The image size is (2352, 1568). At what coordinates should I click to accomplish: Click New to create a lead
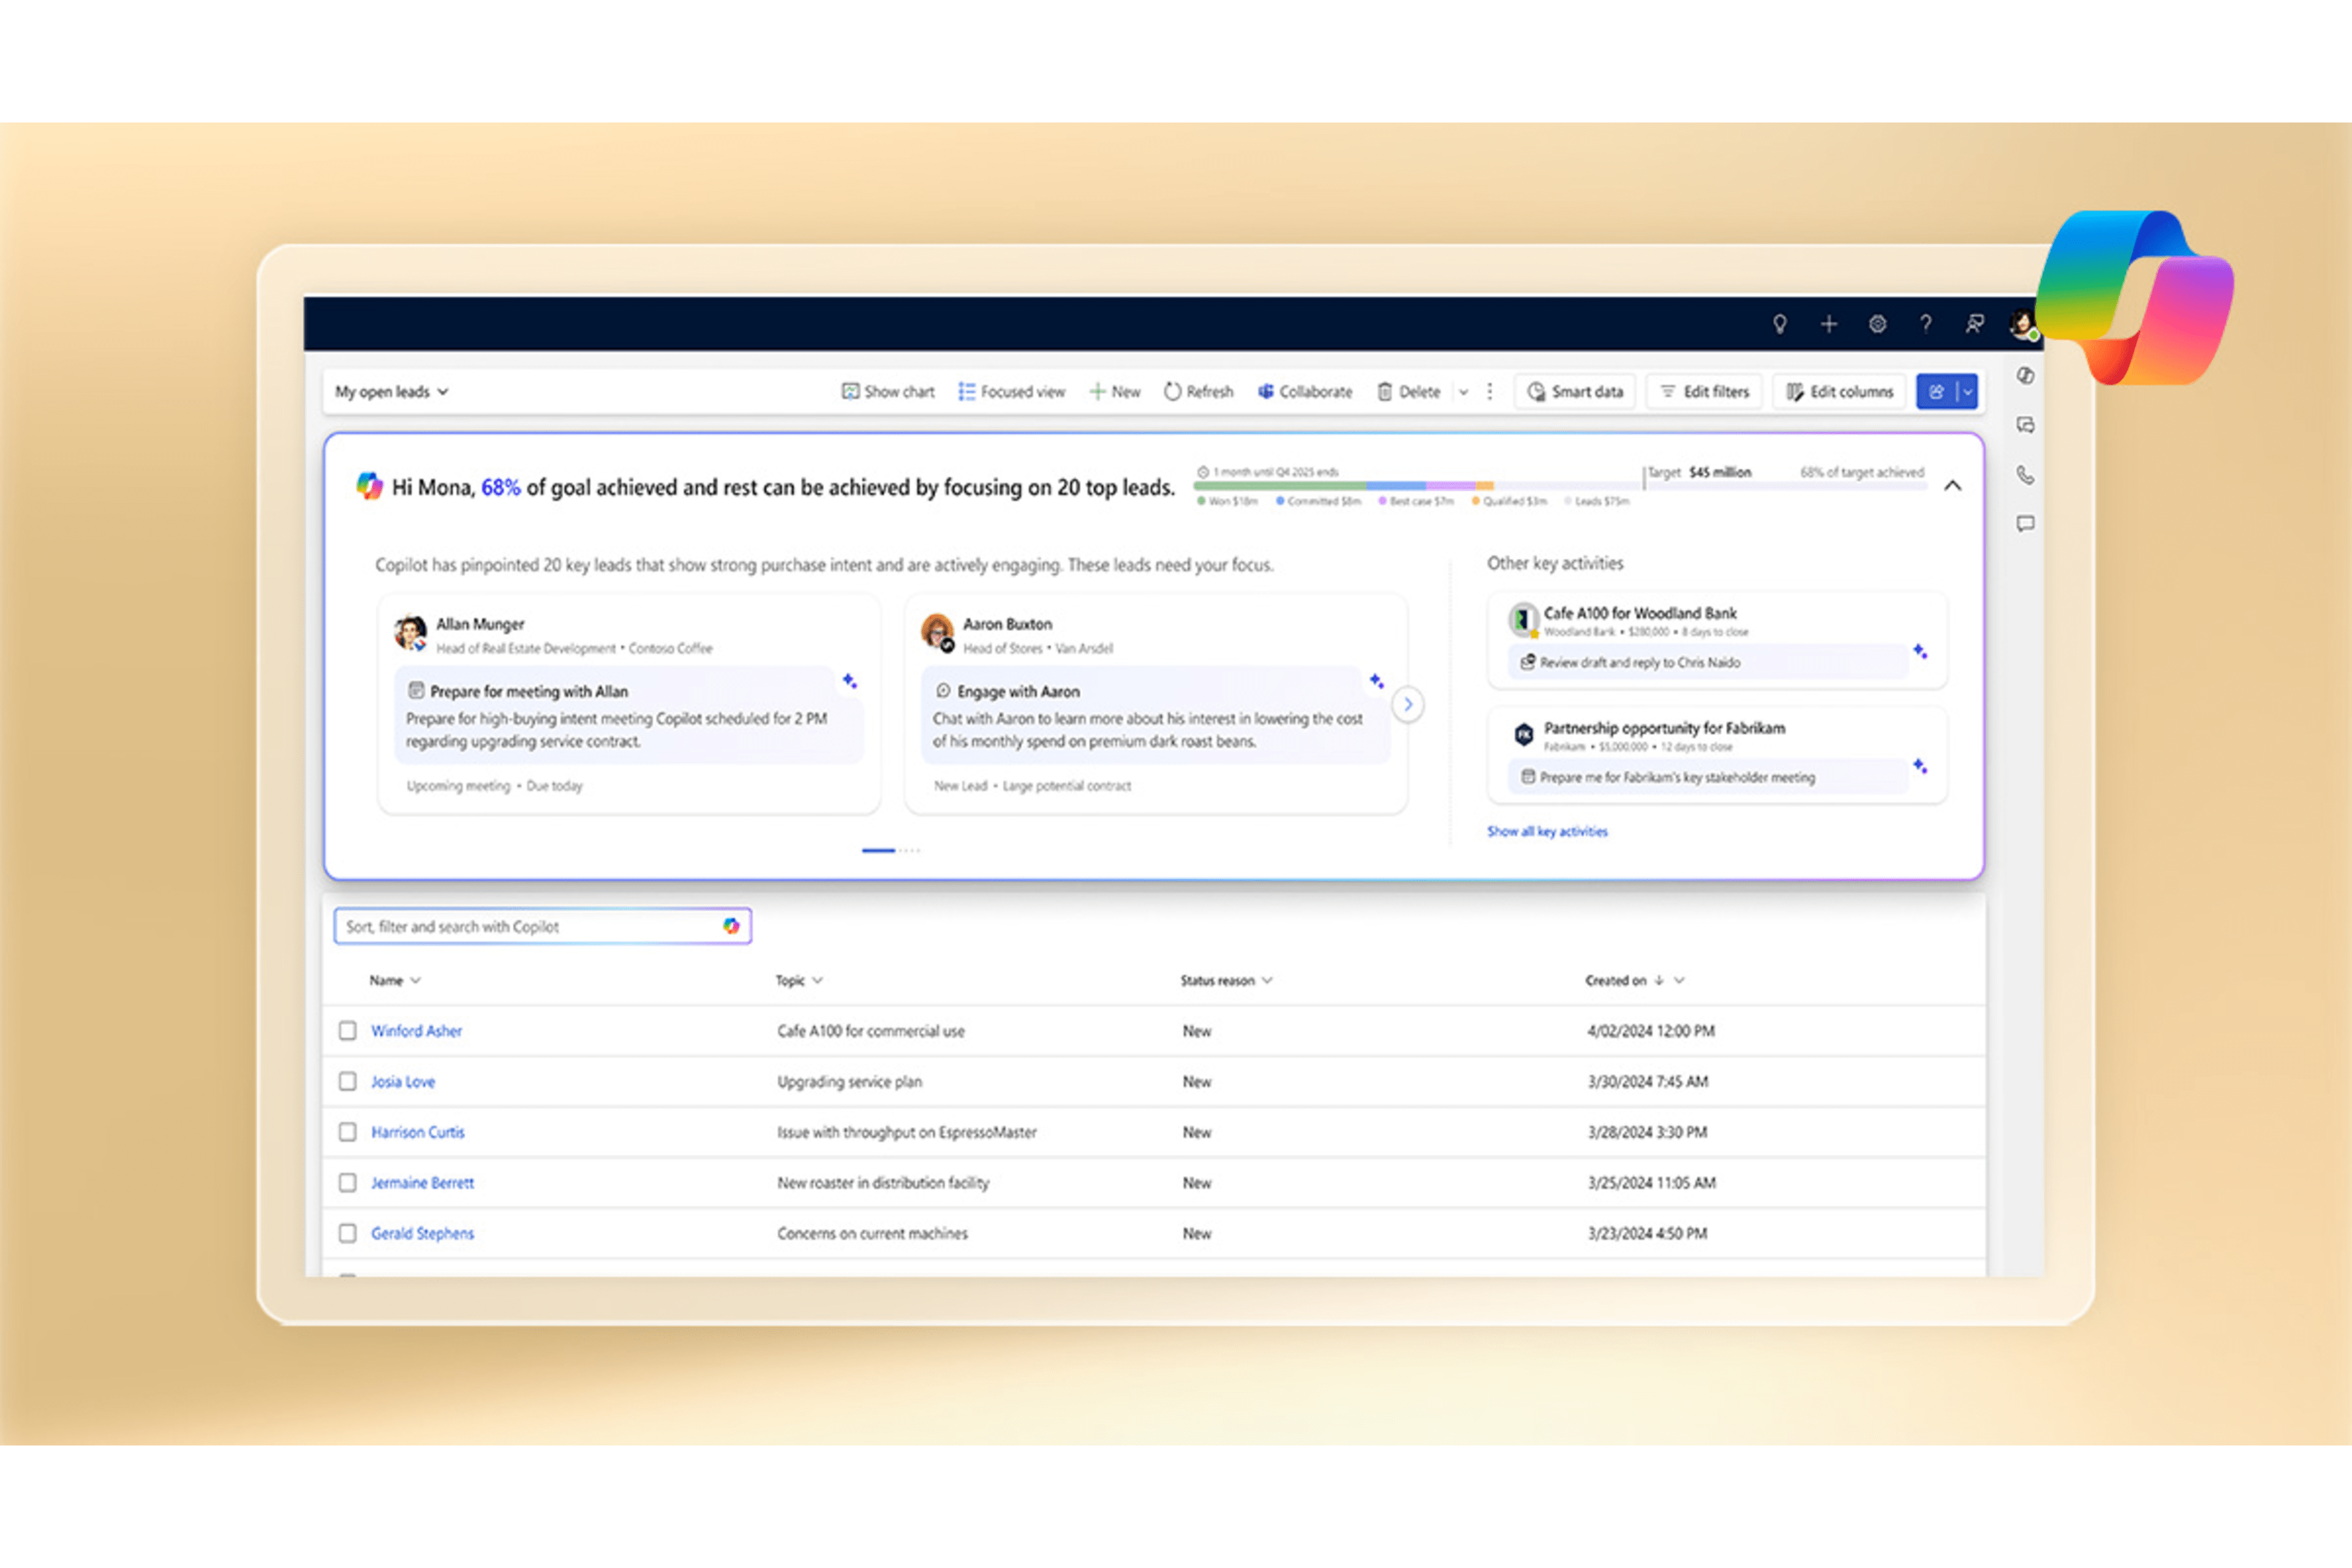pos(1114,392)
